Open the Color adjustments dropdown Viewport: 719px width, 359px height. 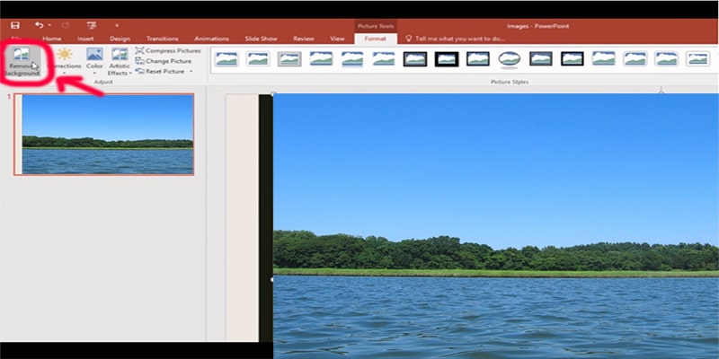[x=94, y=61]
